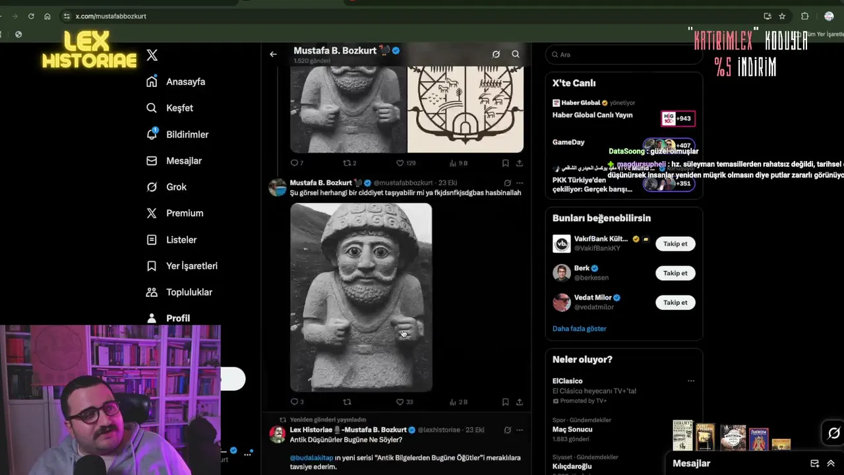Compose new message in Mesajlar drawer
The image size is (844, 475).
[814, 463]
